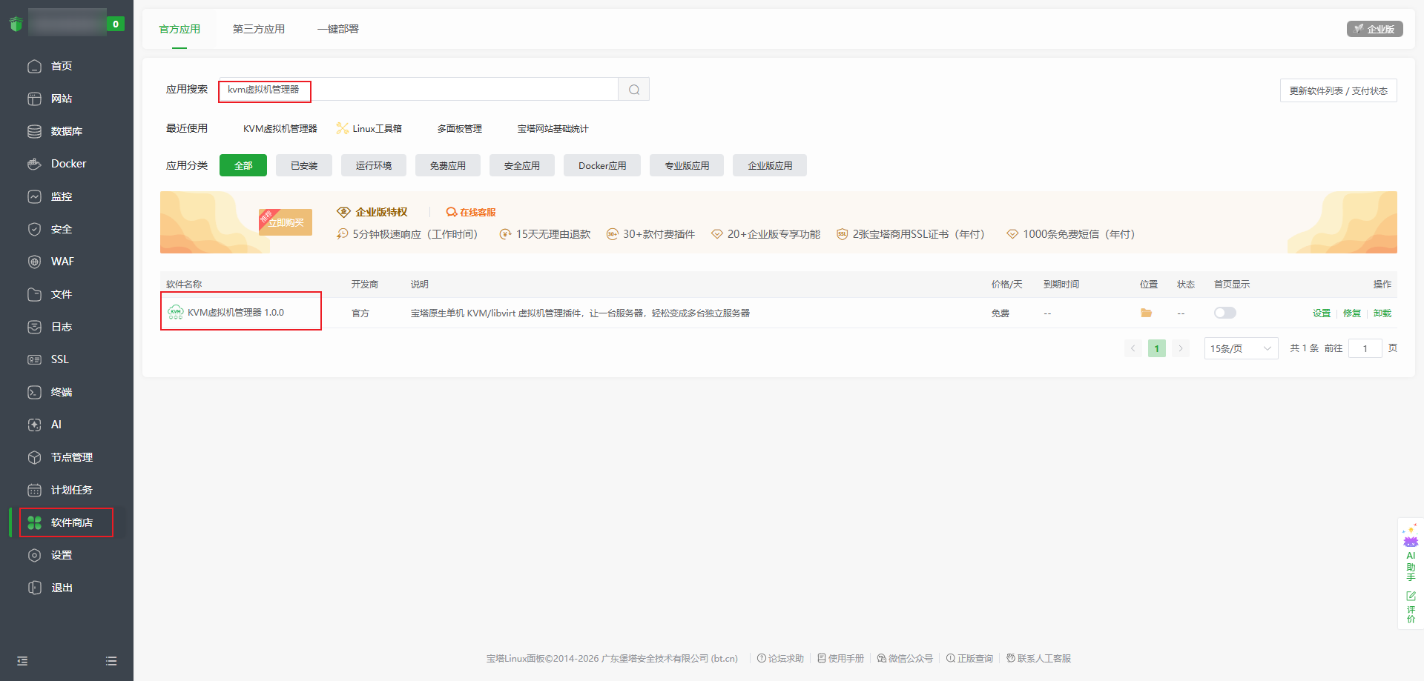Screen dimensions: 1424x681
Task: Open the 数据库 database icon in sidebar
Action: [x=34, y=131]
